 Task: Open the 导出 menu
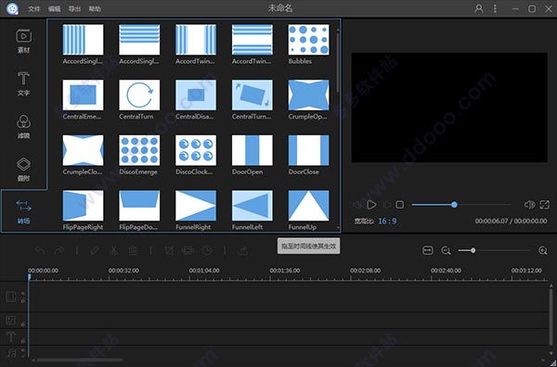pyautogui.click(x=74, y=9)
